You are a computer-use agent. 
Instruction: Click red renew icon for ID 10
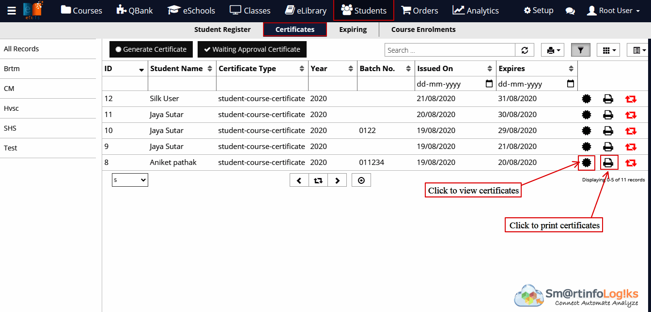pyautogui.click(x=631, y=131)
